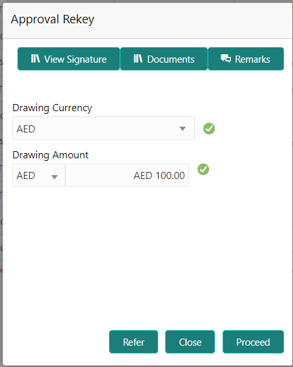
Task: Open the Drawing Currency AED dropdown
Action: [104, 128]
